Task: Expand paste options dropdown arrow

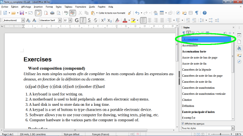Action: (97, 13)
